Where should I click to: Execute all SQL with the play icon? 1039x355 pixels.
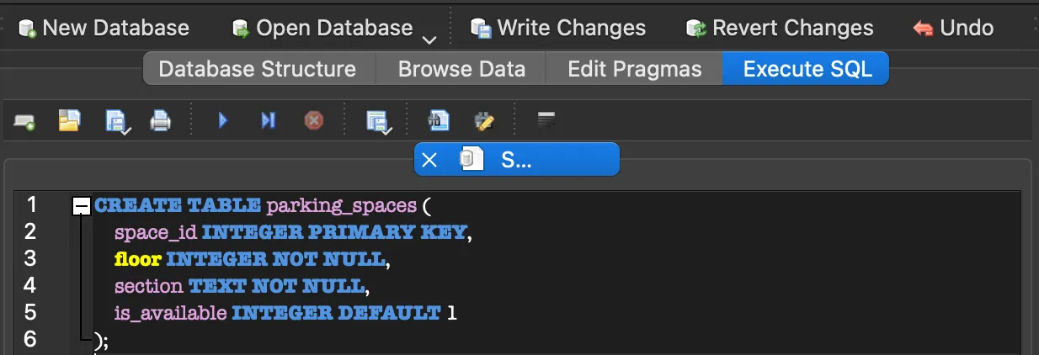(x=223, y=121)
